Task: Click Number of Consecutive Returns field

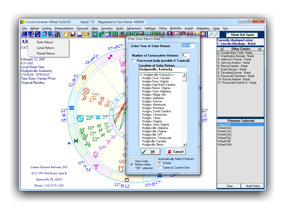Action: (185, 55)
